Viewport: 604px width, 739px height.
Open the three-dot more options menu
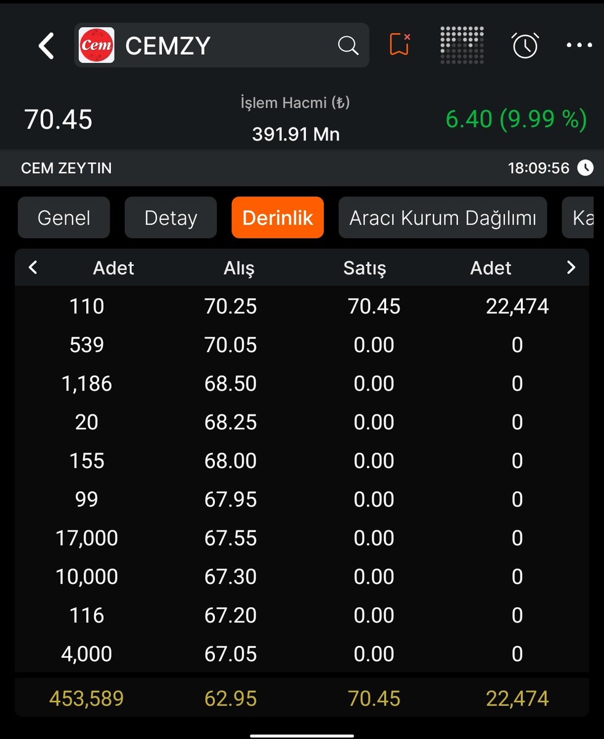coord(579,46)
